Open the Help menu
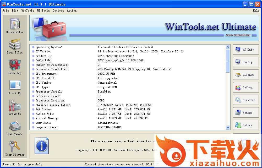Image resolution: width=262 pixels, height=168 pixels. click(x=256, y=10)
